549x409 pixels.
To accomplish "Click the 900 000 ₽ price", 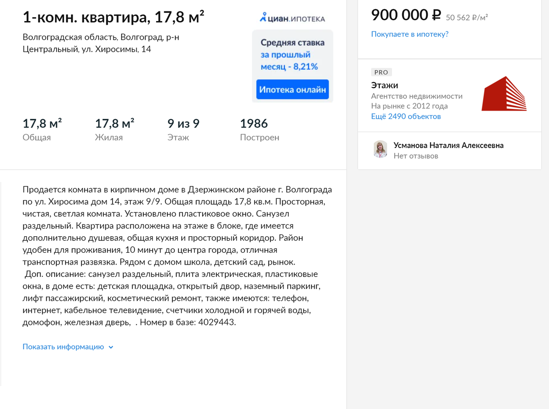I will point(406,16).
